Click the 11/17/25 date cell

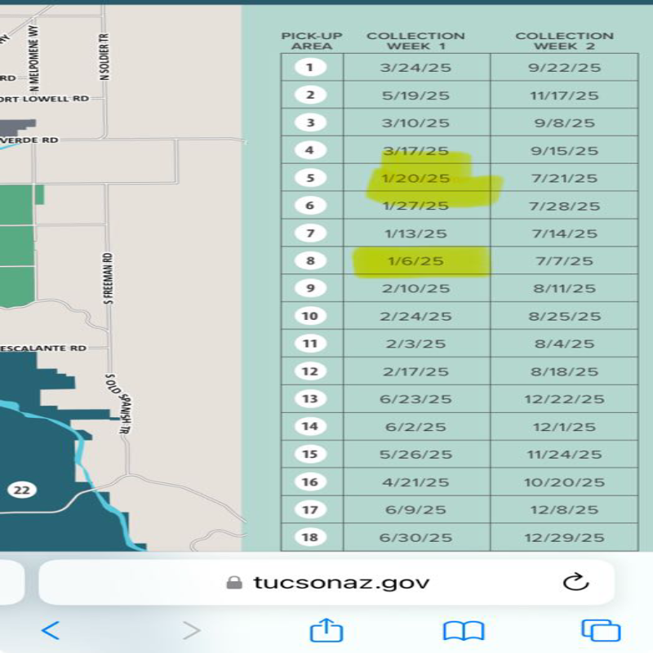click(564, 96)
